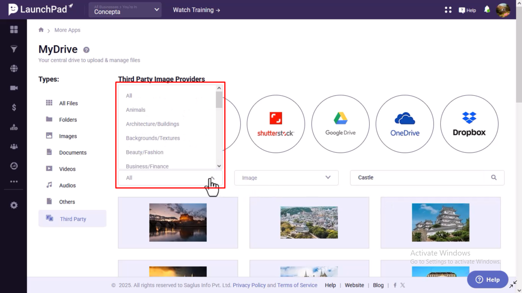Viewport: 522px width, 293px height.
Task: Open the dollar sign icon in sidebar
Action: pos(14,107)
